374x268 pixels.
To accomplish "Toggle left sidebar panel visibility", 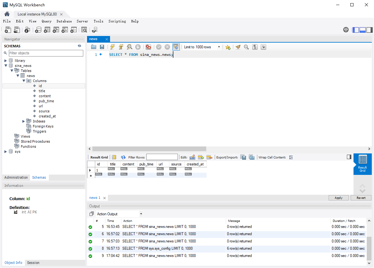I will [356, 30].
